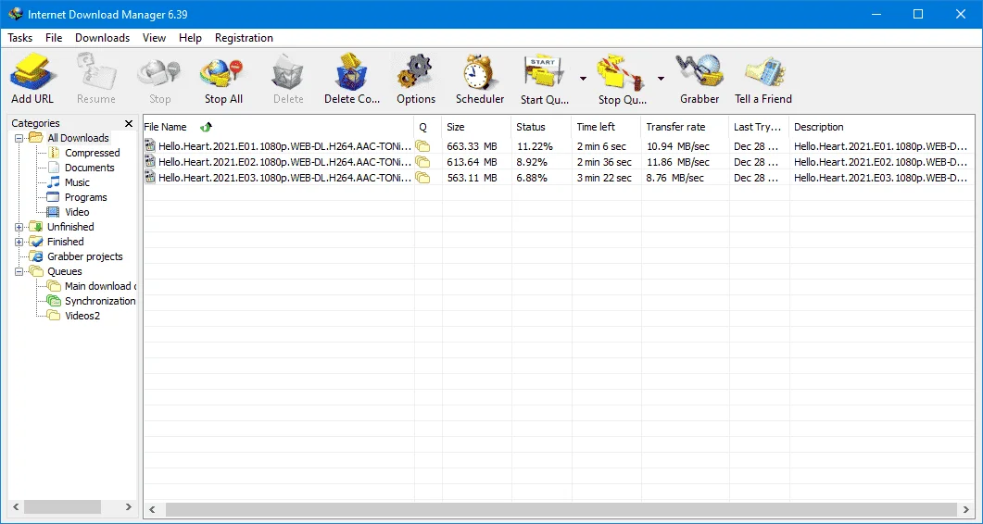Screen dimensions: 983x524
Task: Click the queue icon in the E01 row
Action: 423,146
